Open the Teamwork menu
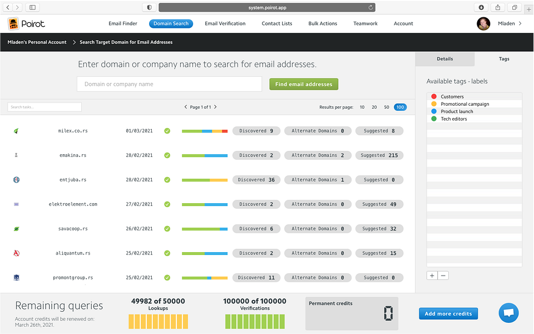Image resolution: width=534 pixels, height=334 pixels. click(365, 23)
